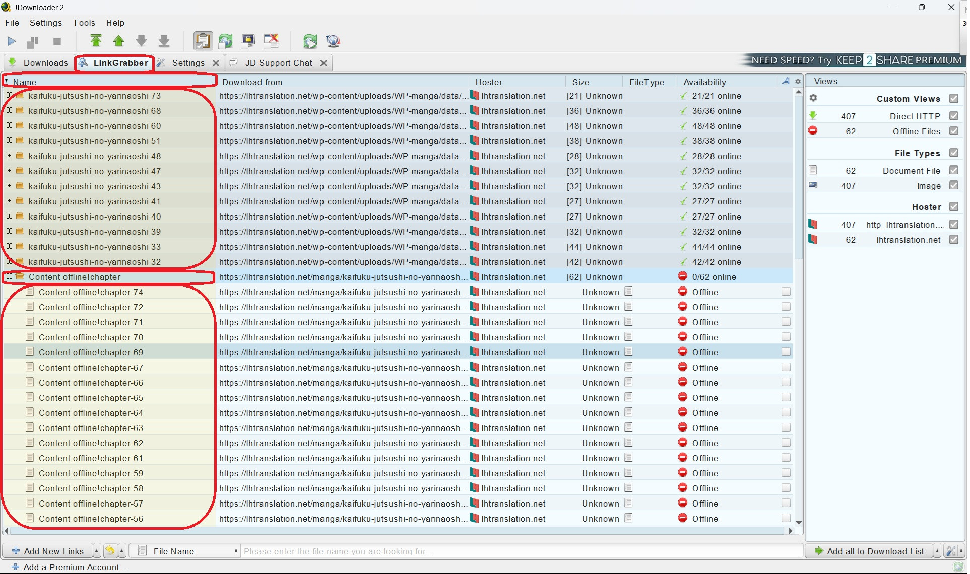This screenshot has width=970, height=574.
Task: Toggle clipboard observer icon in toolbar
Action: coord(203,41)
